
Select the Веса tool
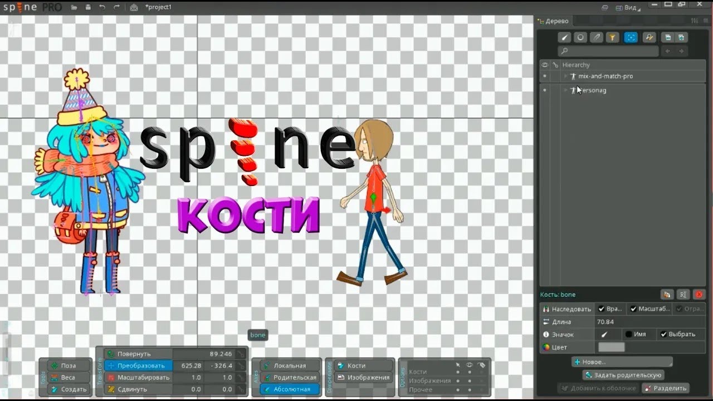pyautogui.click(x=69, y=378)
